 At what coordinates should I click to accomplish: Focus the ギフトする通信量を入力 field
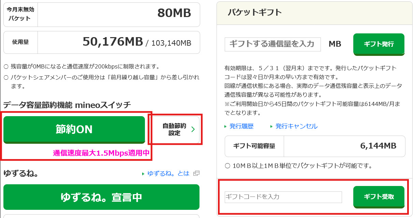pos(272,44)
